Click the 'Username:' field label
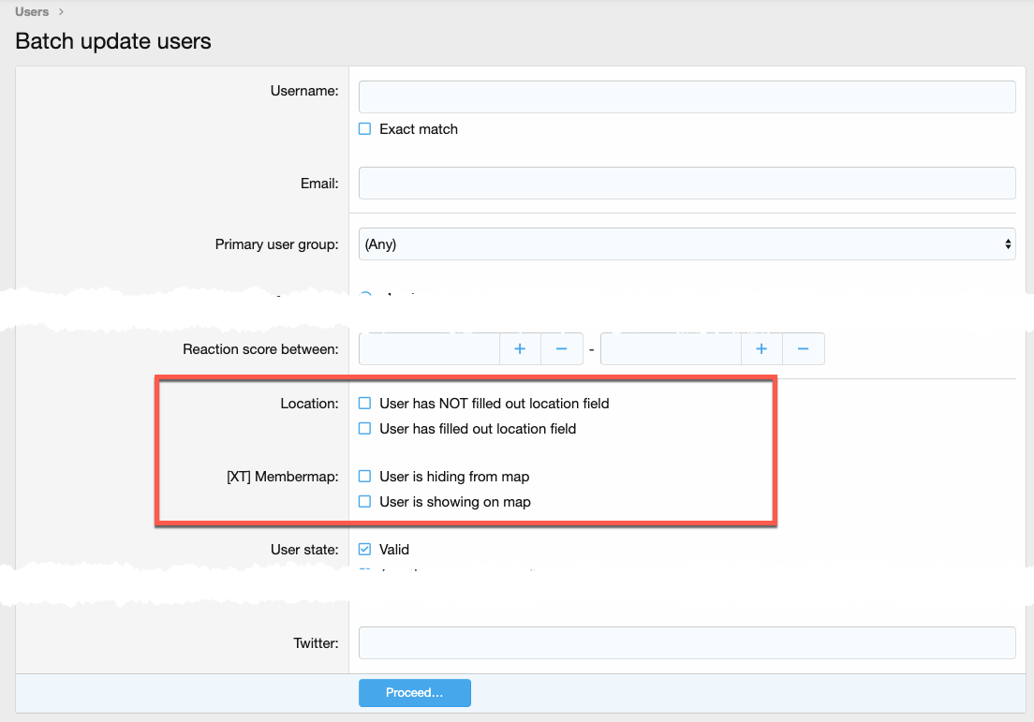The width and height of the screenshot is (1034, 722). click(x=303, y=91)
